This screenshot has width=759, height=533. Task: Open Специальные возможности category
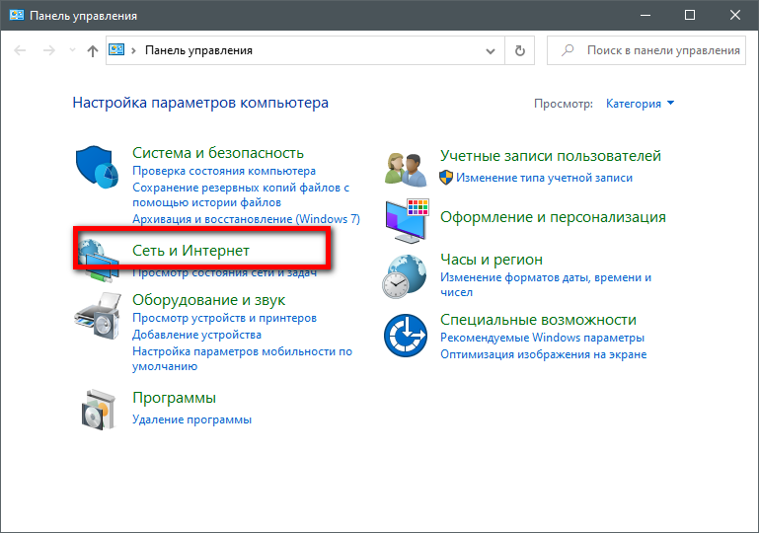point(538,320)
